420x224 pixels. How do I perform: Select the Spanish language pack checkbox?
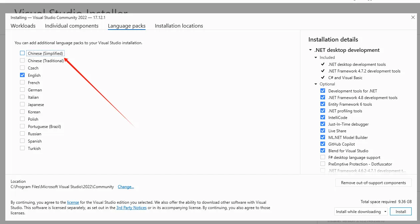pyautogui.click(x=22, y=141)
